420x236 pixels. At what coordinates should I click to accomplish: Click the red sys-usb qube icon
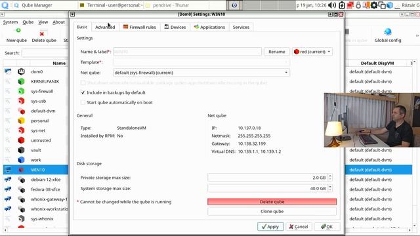pos(21,101)
